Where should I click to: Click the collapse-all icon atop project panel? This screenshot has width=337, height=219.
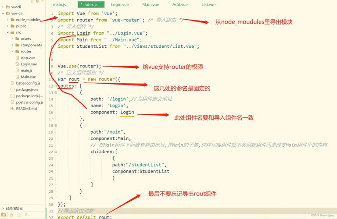pyautogui.click(x=37, y=1)
